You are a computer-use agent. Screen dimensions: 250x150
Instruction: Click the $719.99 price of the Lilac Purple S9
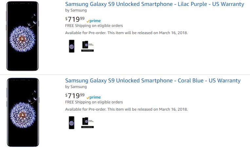click(75, 19)
